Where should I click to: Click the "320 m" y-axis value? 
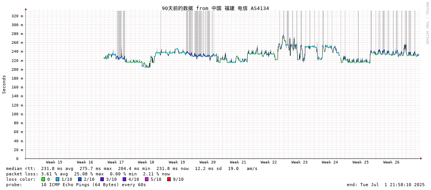pyautogui.click(x=17, y=16)
